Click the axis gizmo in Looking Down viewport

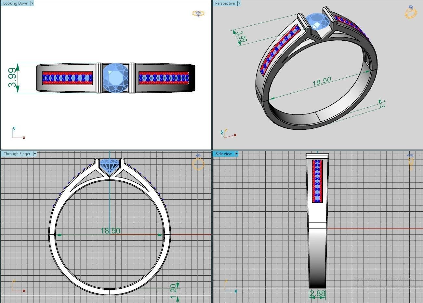19,133
